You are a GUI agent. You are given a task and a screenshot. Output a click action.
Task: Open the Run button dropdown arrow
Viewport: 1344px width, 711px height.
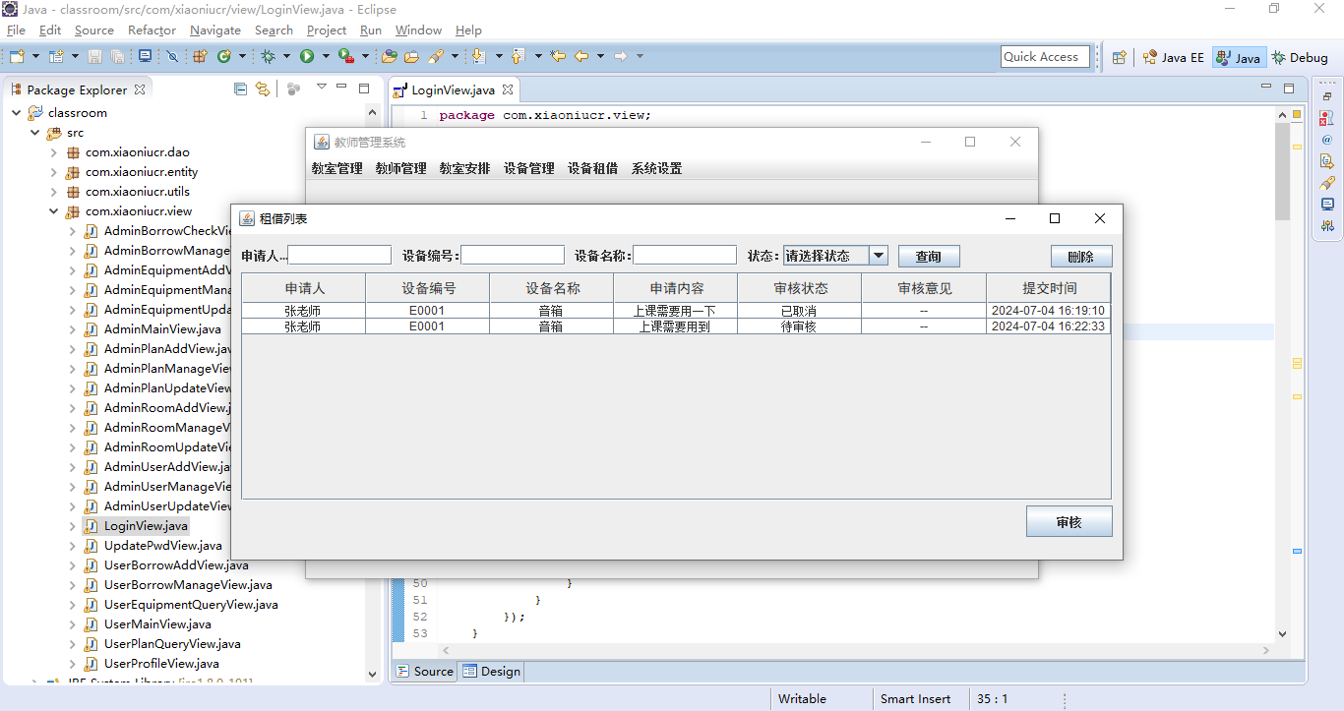click(x=325, y=57)
